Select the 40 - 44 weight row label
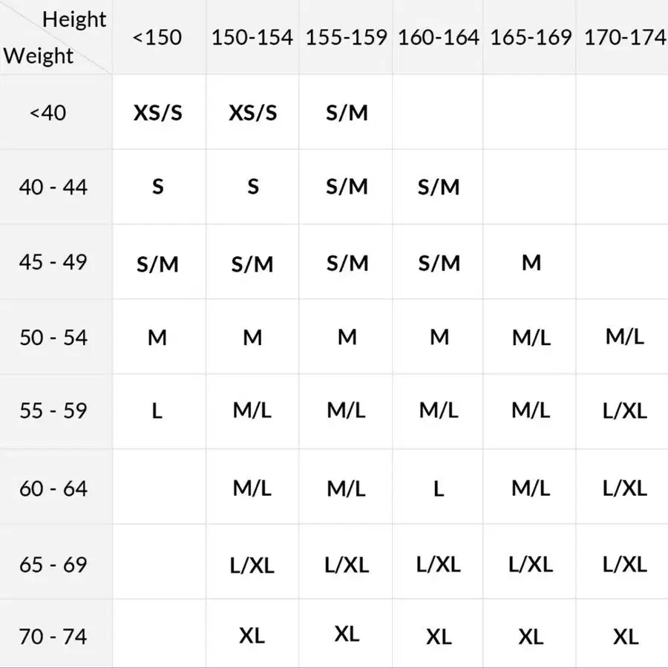Screen dimensions: 668x668 coord(53,187)
